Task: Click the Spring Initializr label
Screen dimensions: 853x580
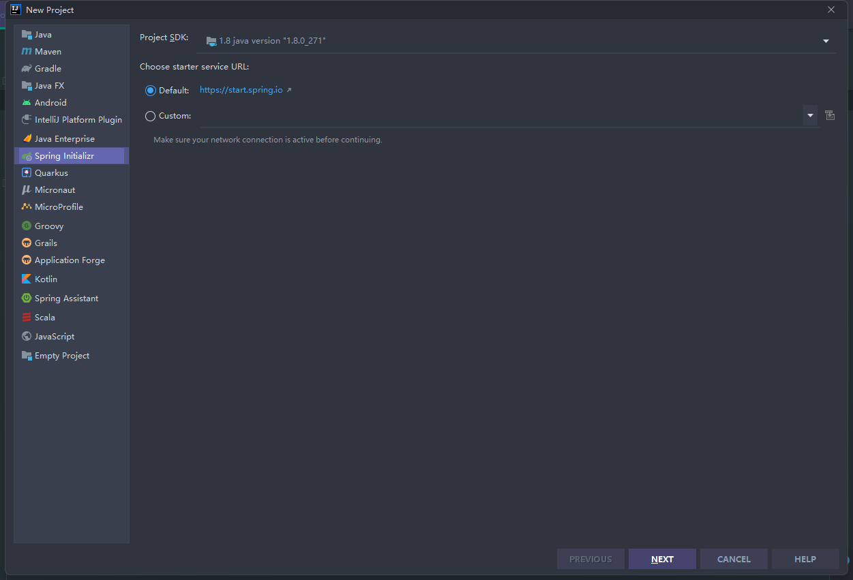Action: coord(64,156)
